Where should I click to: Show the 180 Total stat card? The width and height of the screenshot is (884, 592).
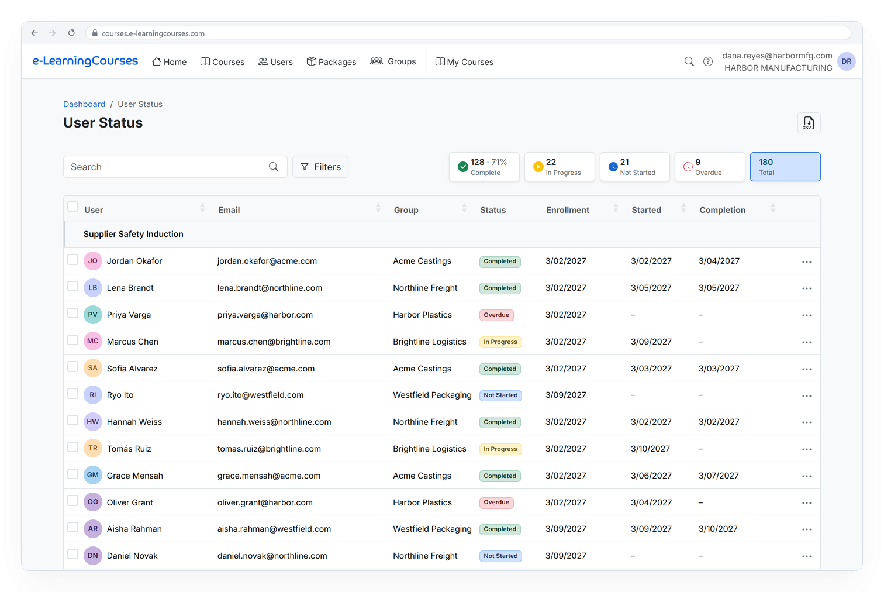pyautogui.click(x=785, y=167)
